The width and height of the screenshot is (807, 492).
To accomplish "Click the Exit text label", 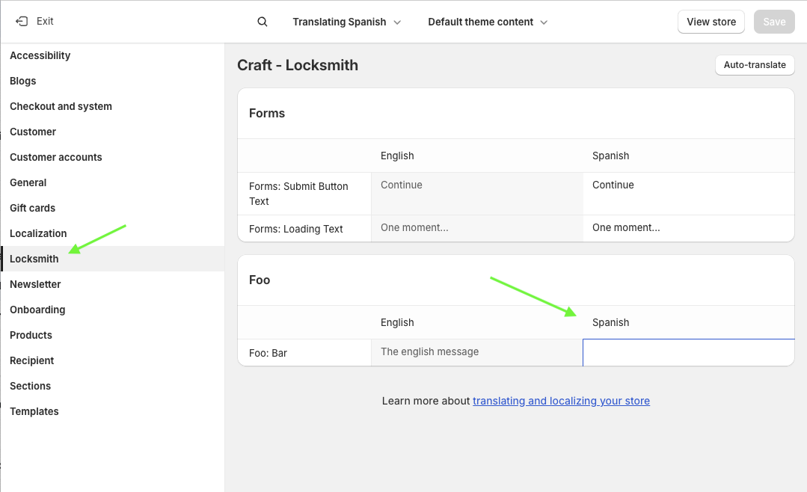I will tap(45, 21).
